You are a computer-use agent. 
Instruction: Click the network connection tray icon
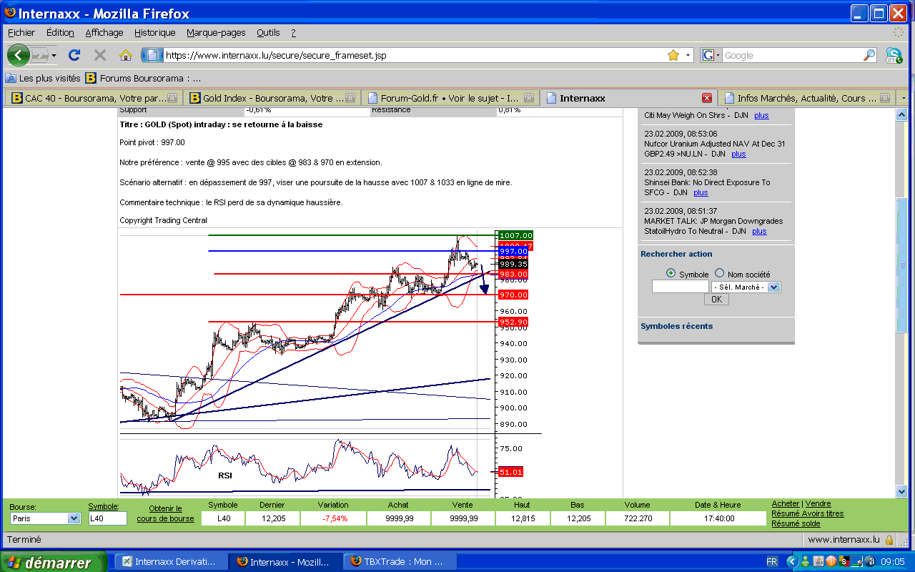(x=856, y=562)
